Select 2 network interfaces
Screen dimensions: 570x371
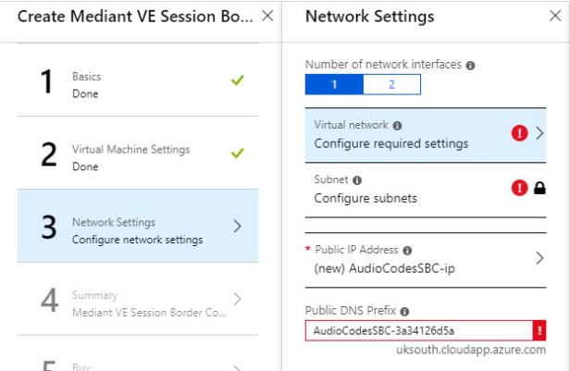(x=391, y=85)
